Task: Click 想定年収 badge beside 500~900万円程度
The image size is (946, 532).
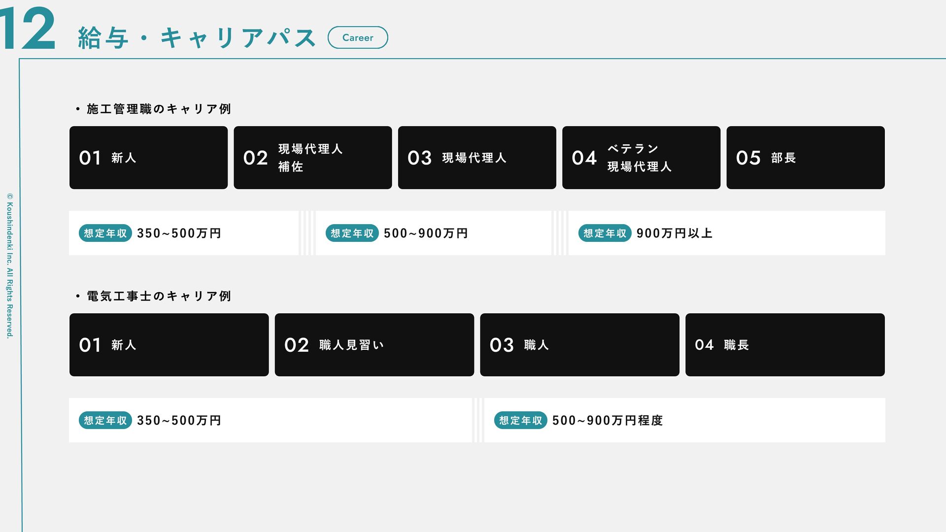Action: click(520, 420)
